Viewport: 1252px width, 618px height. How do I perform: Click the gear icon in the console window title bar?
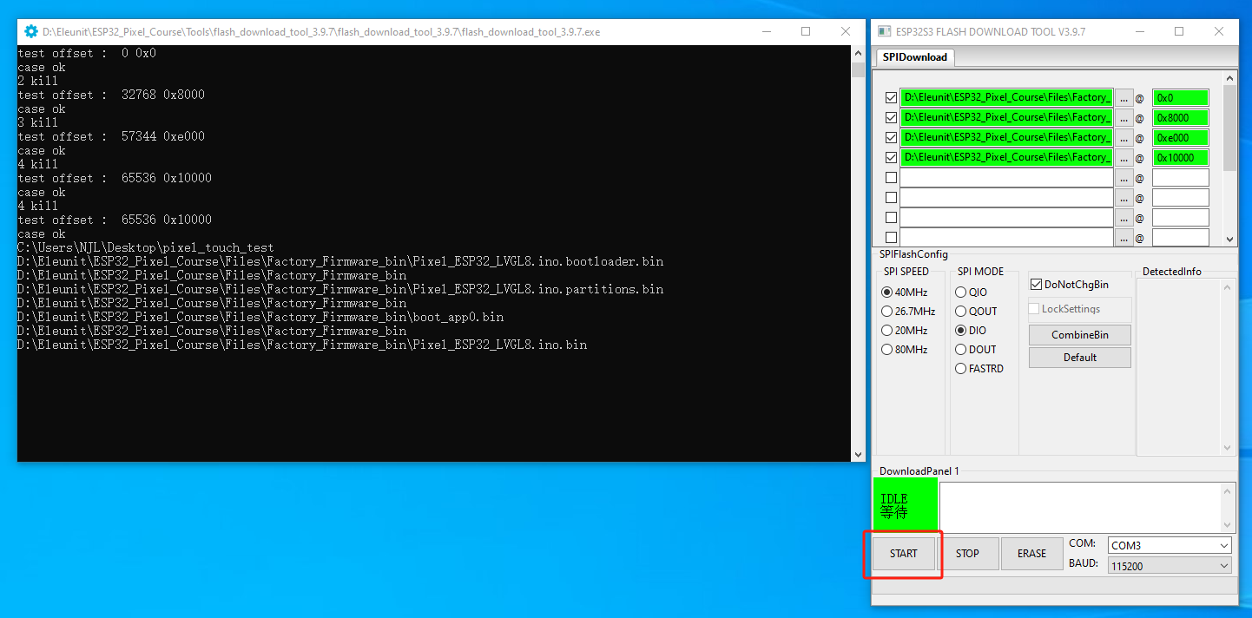(x=31, y=31)
